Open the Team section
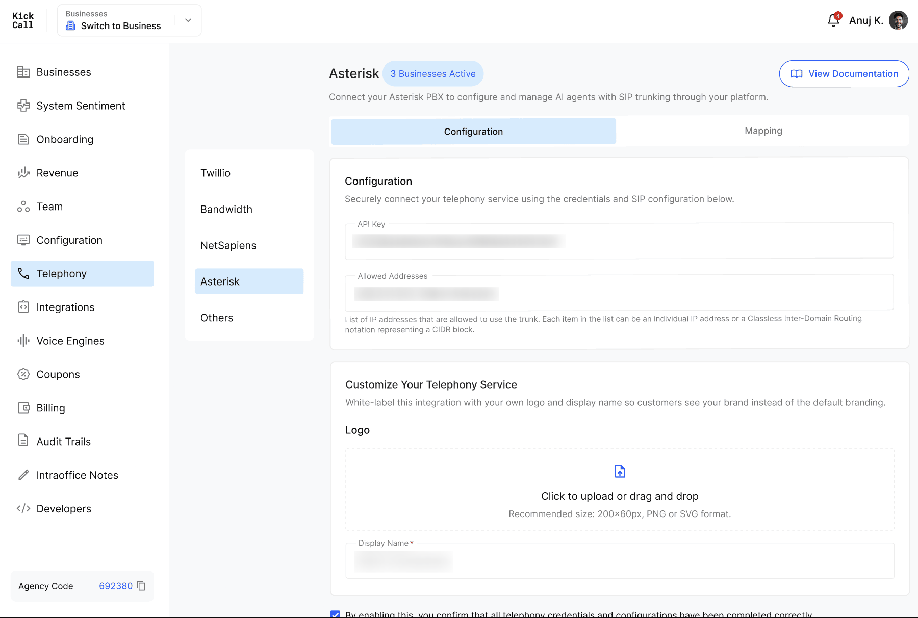 (x=82, y=207)
